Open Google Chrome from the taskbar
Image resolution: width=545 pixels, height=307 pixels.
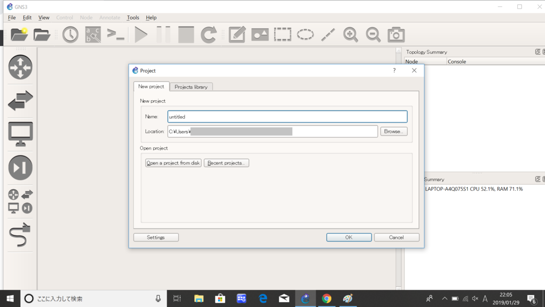click(326, 298)
